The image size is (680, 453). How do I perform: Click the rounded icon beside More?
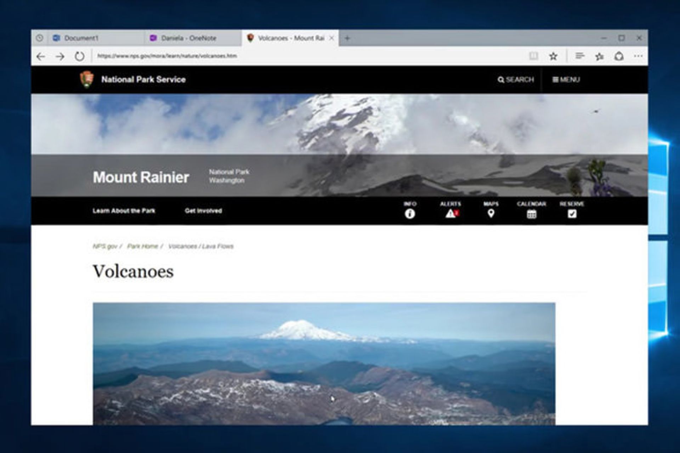click(x=619, y=56)
